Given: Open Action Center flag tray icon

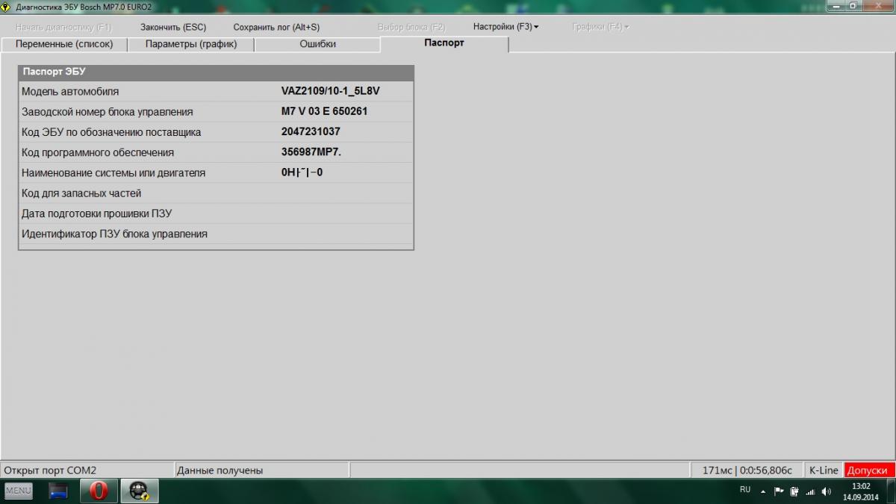Looking at the screenshot, I should pos(779,491).
